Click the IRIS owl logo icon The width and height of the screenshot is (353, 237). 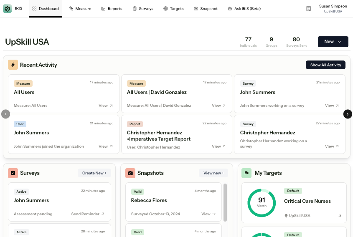click(7, 8)
